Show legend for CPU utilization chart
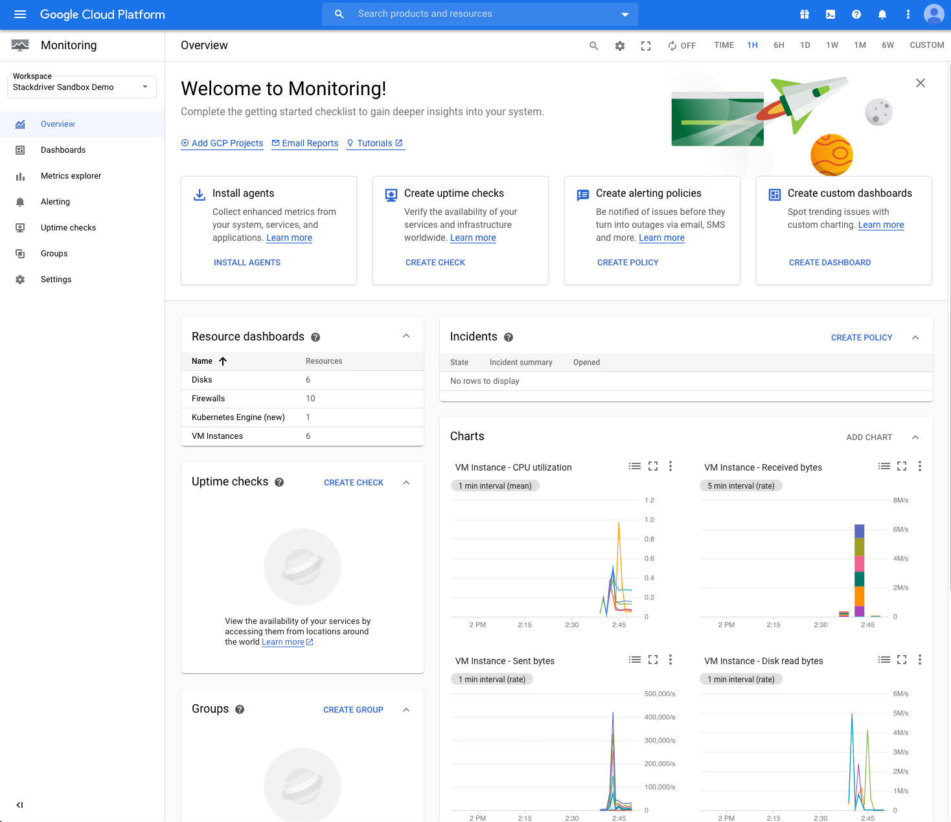Viewport: 951px width, 822px height. pyautogui.click(x=635, y=466)
